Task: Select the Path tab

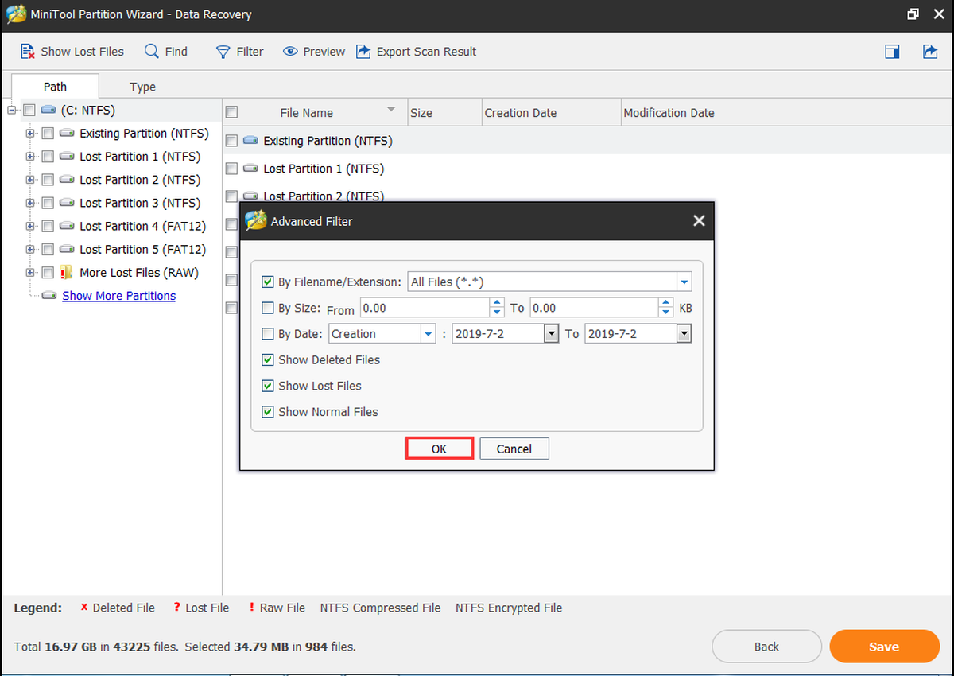Action: coord(55,87)
